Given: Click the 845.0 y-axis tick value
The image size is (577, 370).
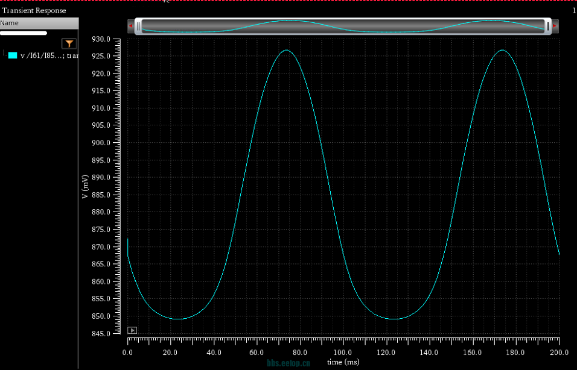Looking at the screenshot, I should [x=101, y=334].
